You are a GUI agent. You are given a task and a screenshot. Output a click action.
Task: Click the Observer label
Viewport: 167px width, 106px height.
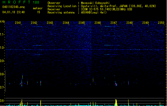[x=54, y=3]
